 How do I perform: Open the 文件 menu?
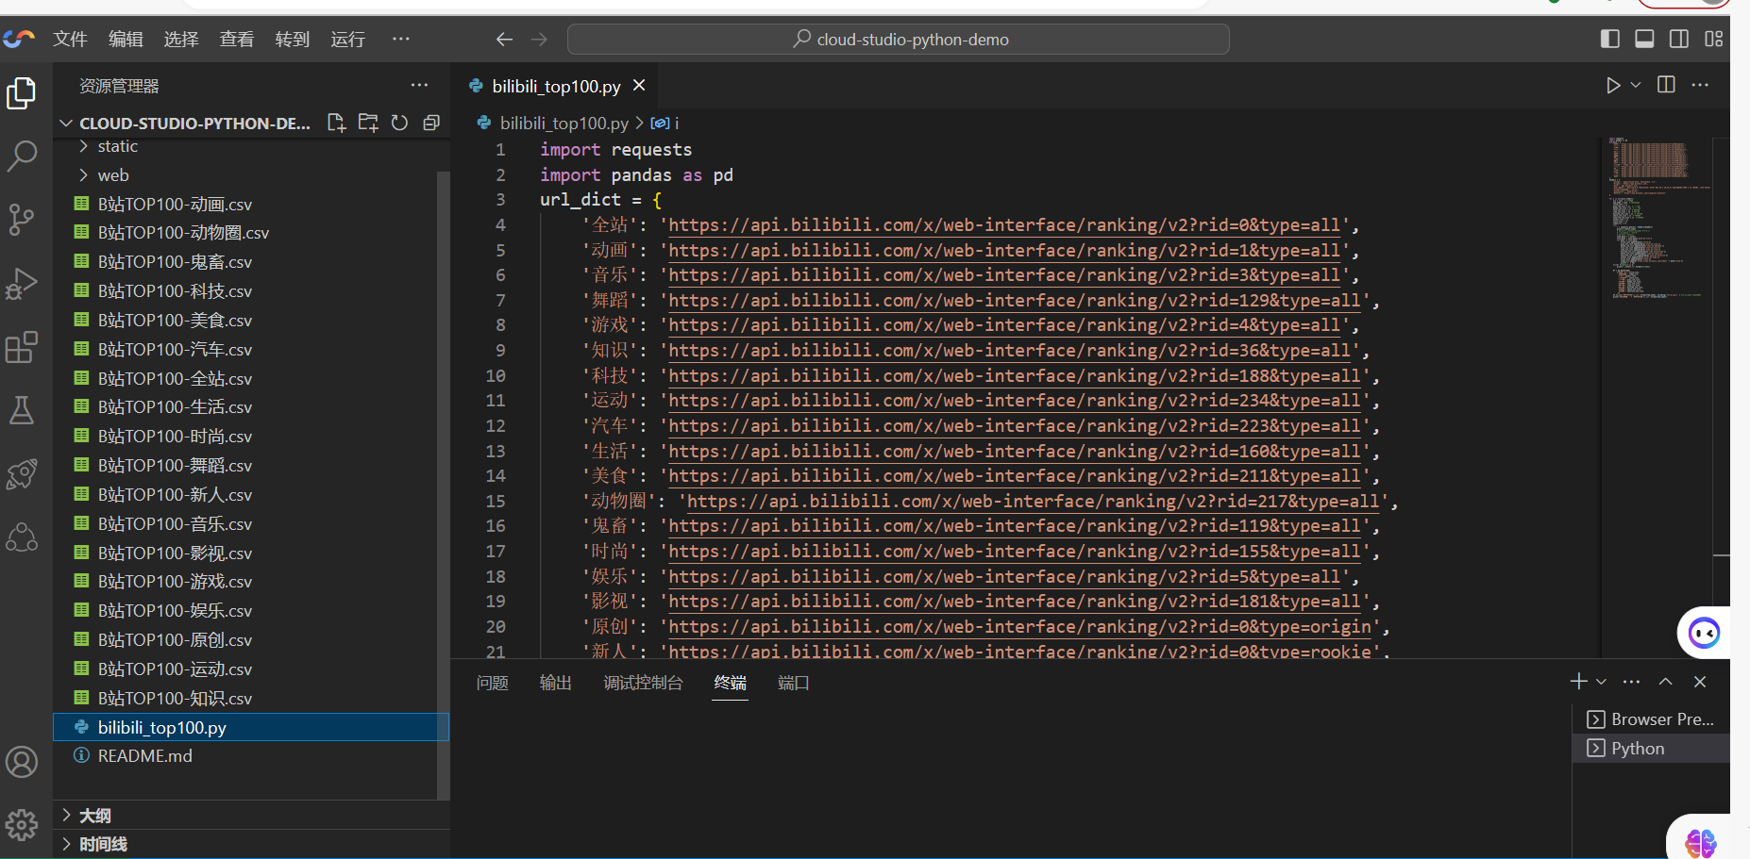[70, 39]
